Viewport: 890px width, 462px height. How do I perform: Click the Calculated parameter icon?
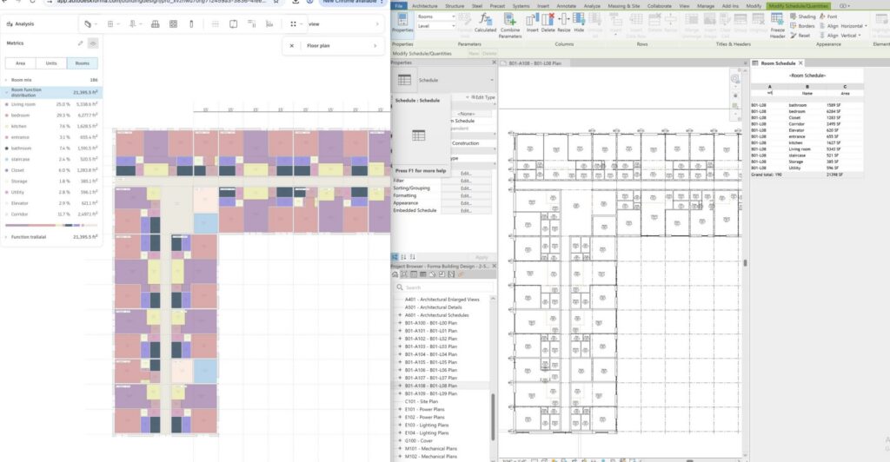(486, 23)
